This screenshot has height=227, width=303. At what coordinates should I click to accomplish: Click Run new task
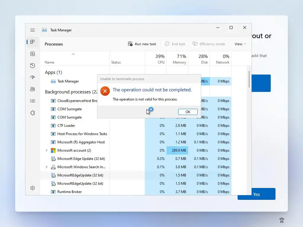click(142, 44)
